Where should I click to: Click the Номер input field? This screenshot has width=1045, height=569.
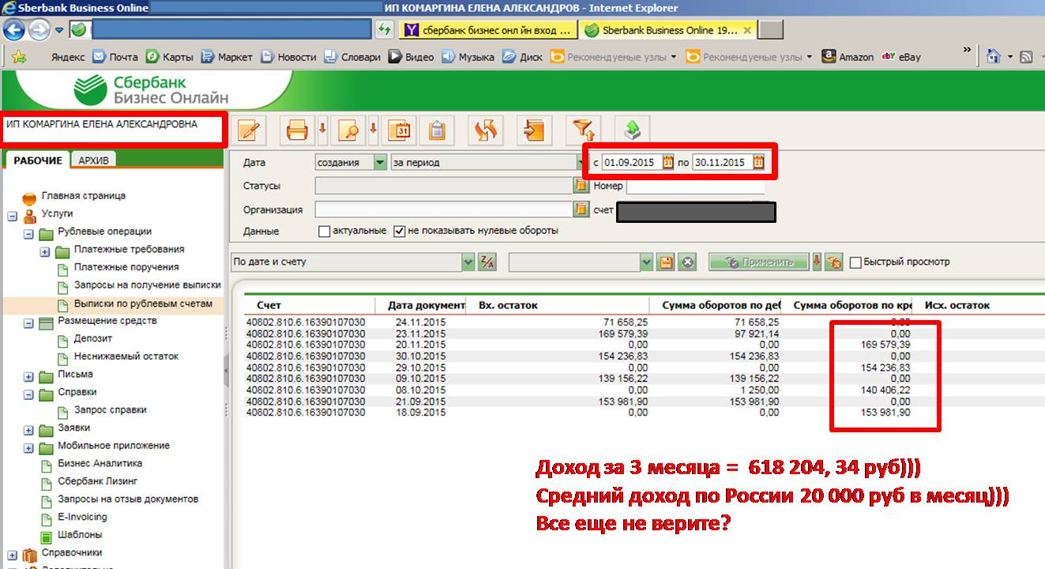(695, 186)
